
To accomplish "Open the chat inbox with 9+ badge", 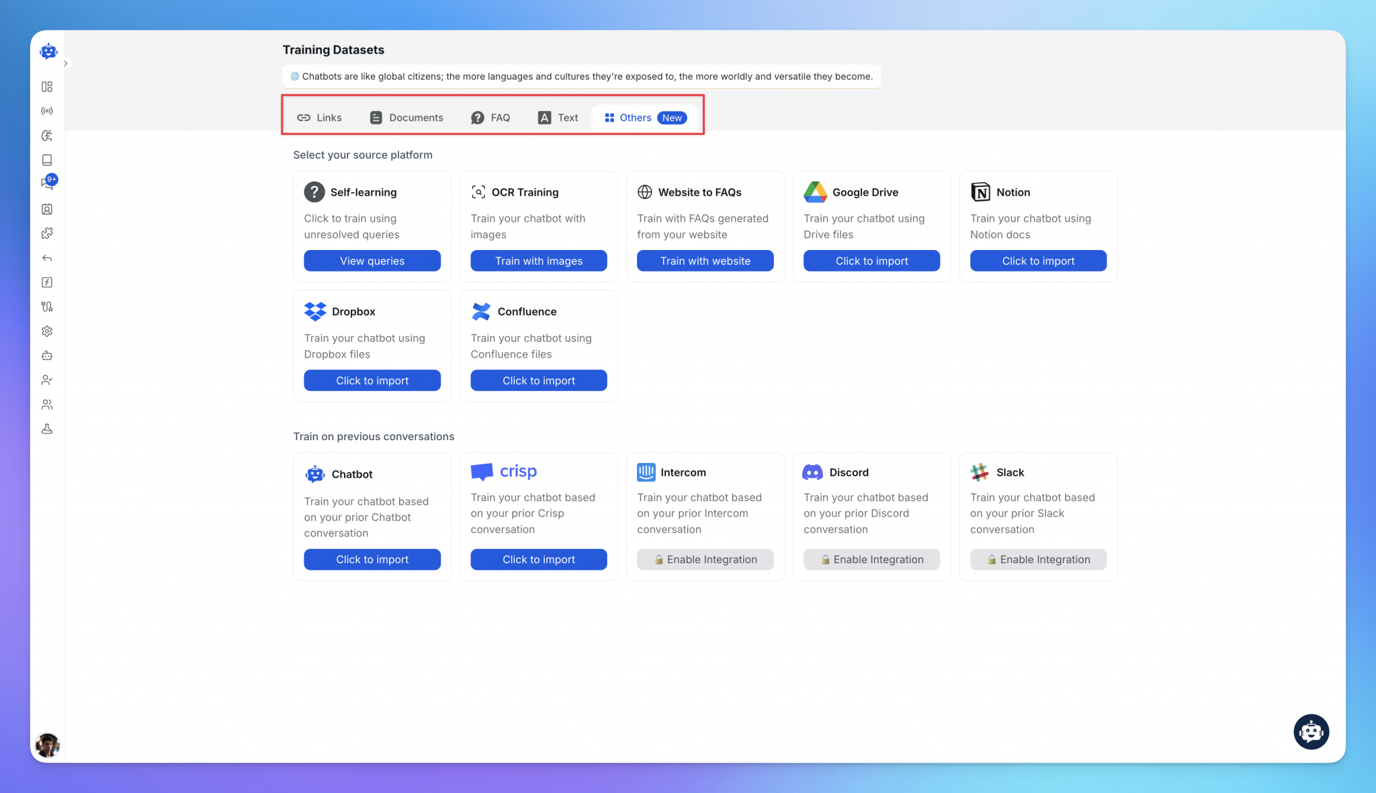I will pos(47,183).
